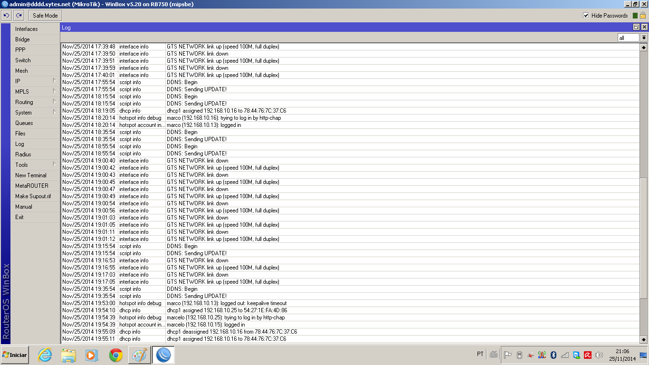This screenshot has width=649, height=365.
Task: Select log entry 'dhcp1 deassigned 192.168.10.16'
Action: (x=351, y=332)
